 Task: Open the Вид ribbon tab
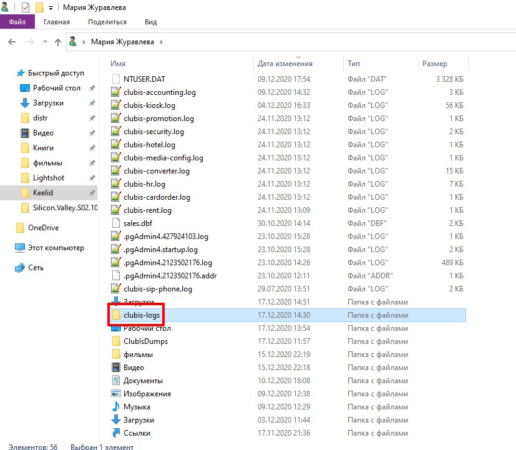coord(151,22)
